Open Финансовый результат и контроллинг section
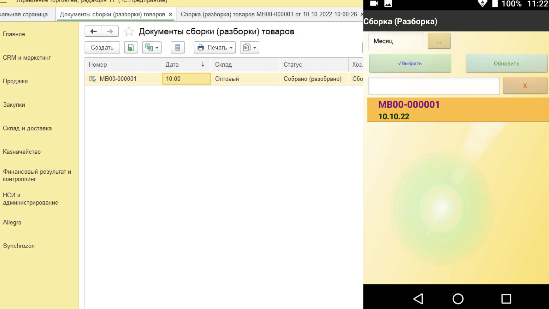This screenshot has width=549, height=309. [37, 175]
